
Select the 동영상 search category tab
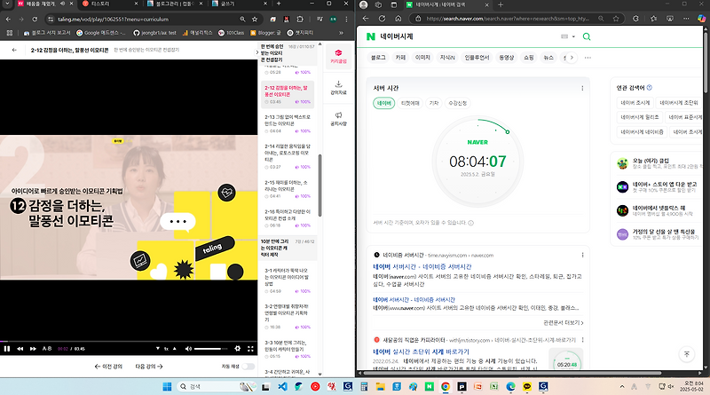point(506,58)
